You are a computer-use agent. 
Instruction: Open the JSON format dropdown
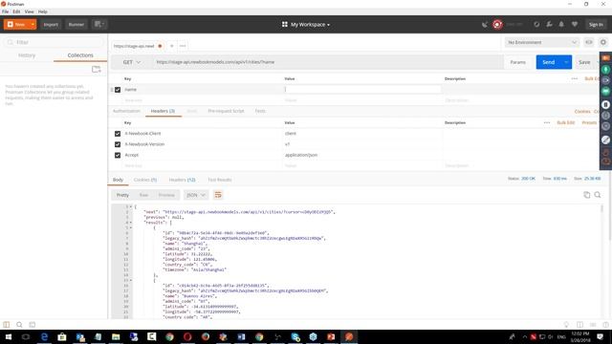(195, 195)
